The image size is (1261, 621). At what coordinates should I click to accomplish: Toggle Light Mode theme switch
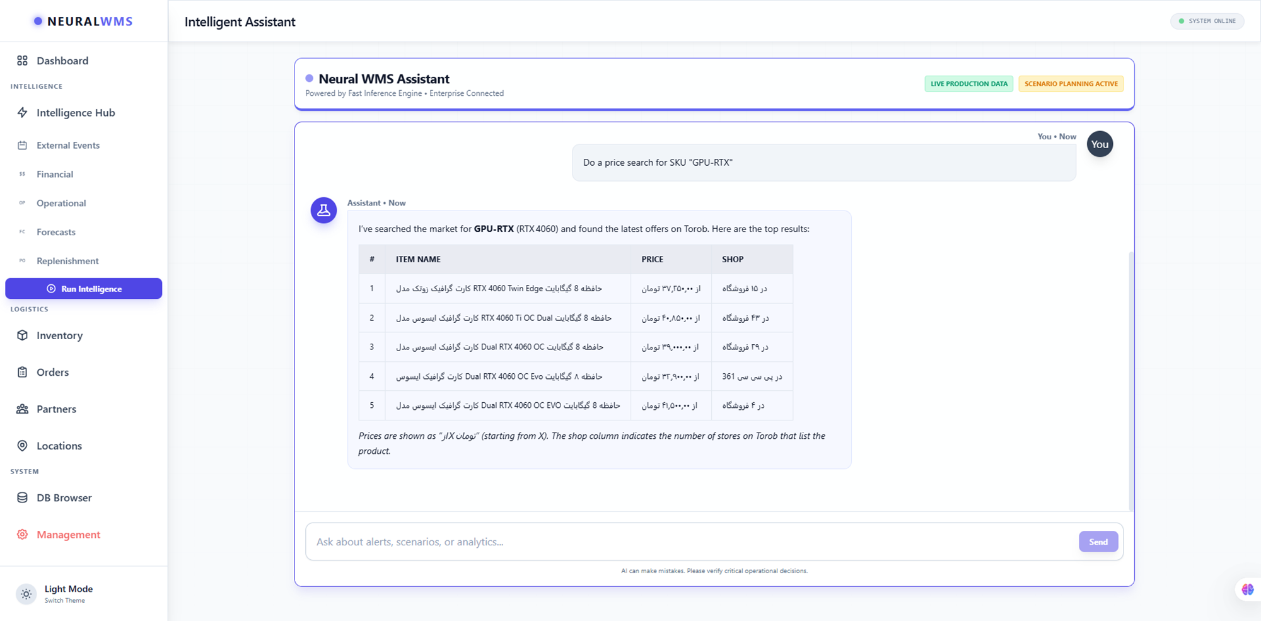pyautogui.click(x=26, y=594)
